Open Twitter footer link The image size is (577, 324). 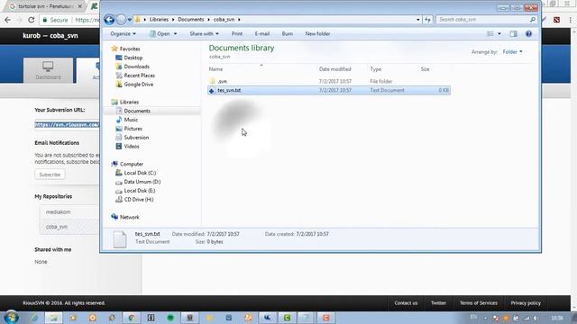(x=438, y=303)
